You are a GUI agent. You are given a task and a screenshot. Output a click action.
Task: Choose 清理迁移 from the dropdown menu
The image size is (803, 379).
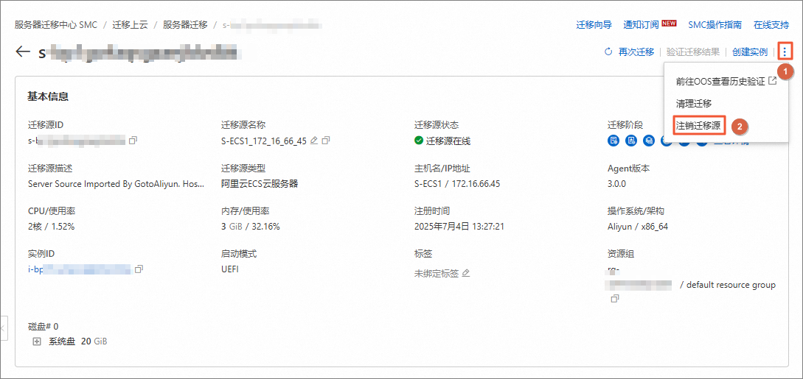point(693,103)
